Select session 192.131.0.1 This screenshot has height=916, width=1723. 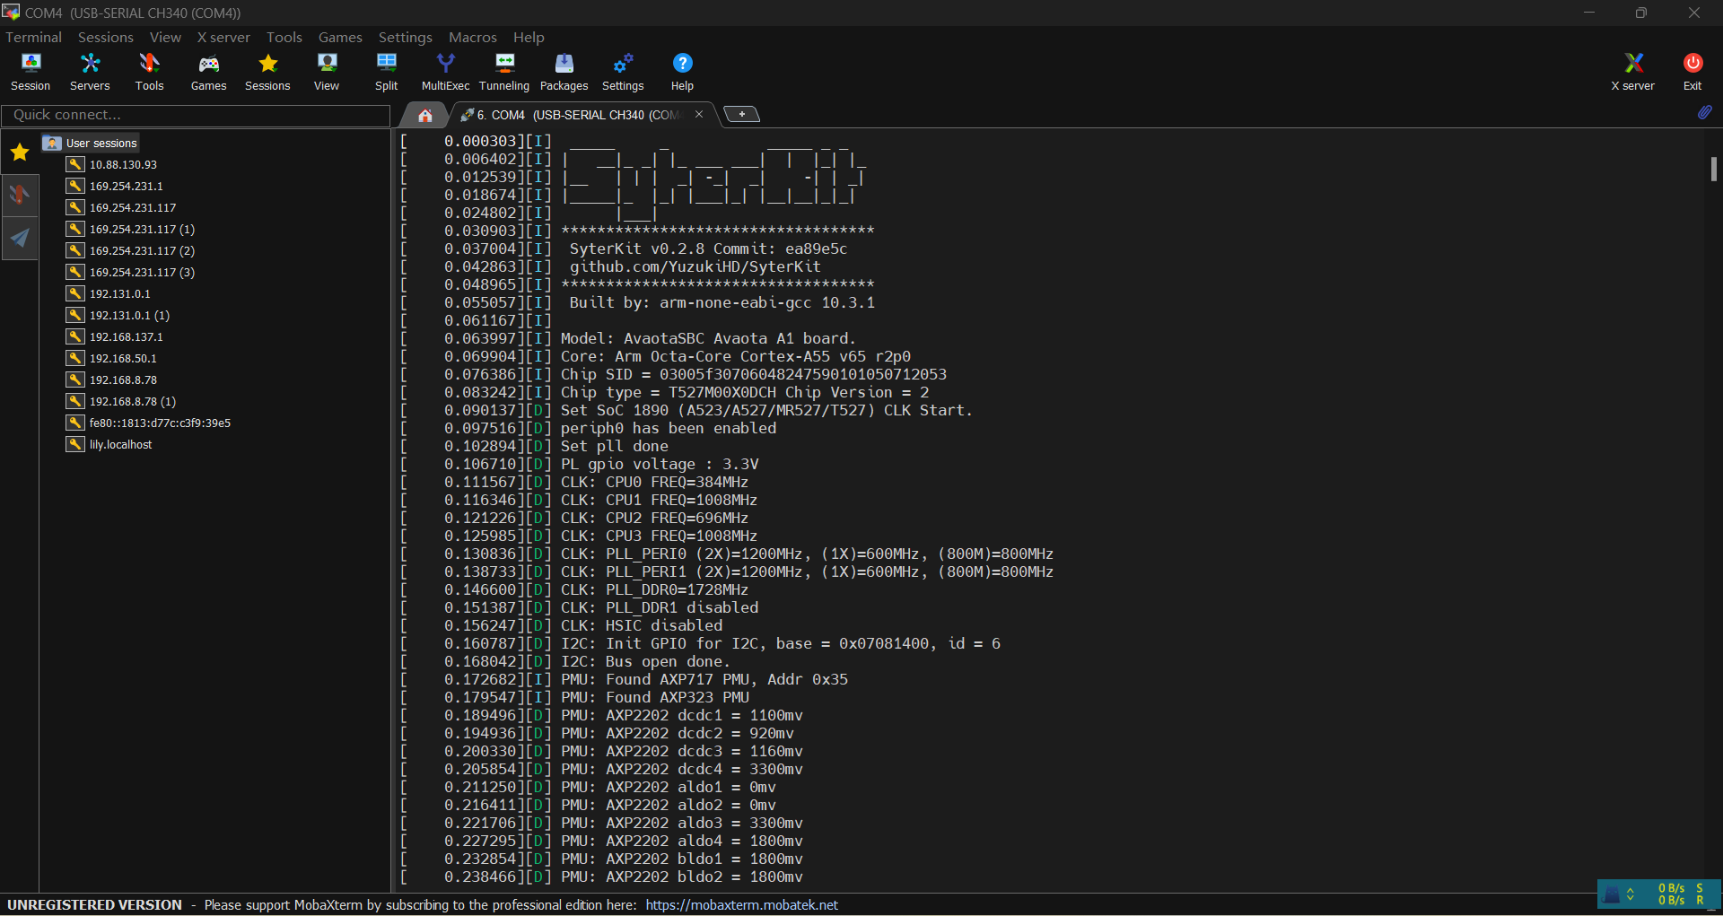pyautogui.click(x=119, y=293)
